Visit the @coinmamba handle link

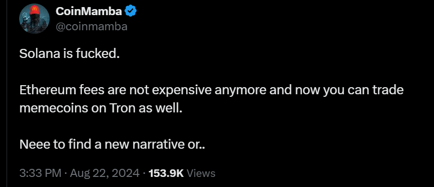point(92,27)
